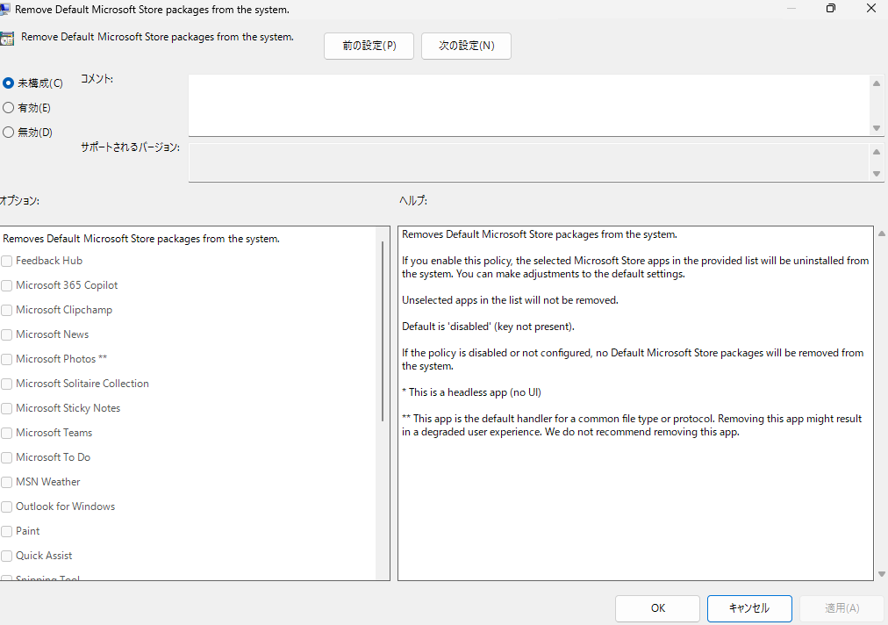Check the Microsoft Solitaire Collection checkbox
The width and height of the screenshot is (888, 625).
coord(7,384)
